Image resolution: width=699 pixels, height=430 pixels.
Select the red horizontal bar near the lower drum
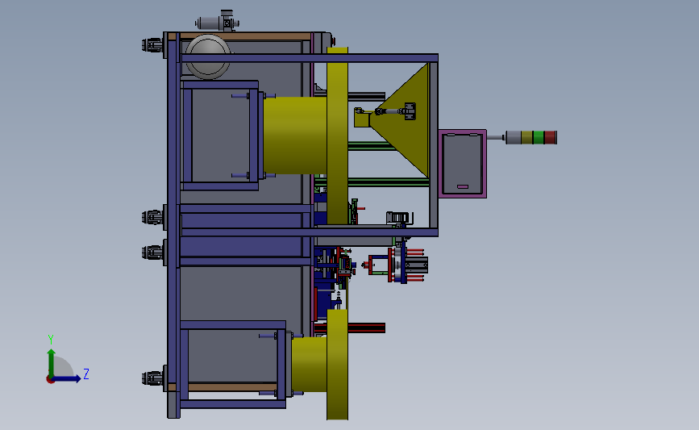tap(350, 328)
